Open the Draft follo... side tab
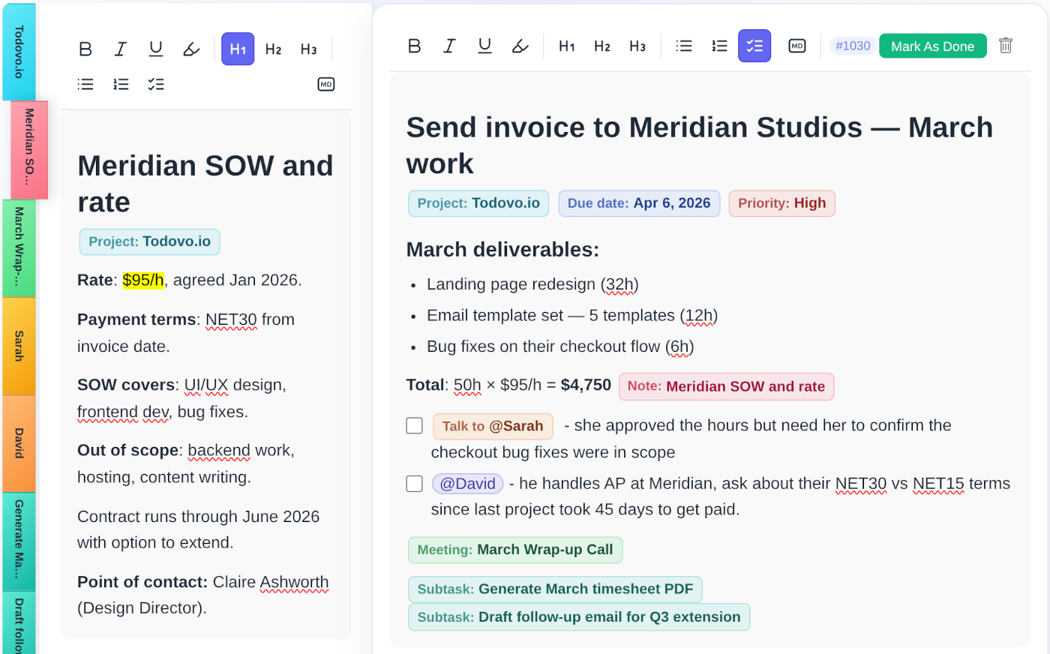 click(x=19, y=624)
